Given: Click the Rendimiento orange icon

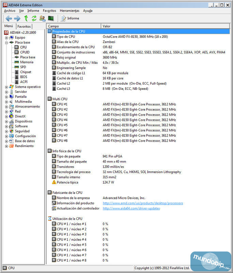Looking at the screenshot, I should coord(12,146).
